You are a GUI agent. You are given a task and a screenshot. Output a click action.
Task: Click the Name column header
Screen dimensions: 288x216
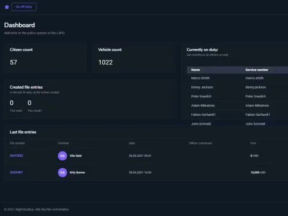(195, 70)
